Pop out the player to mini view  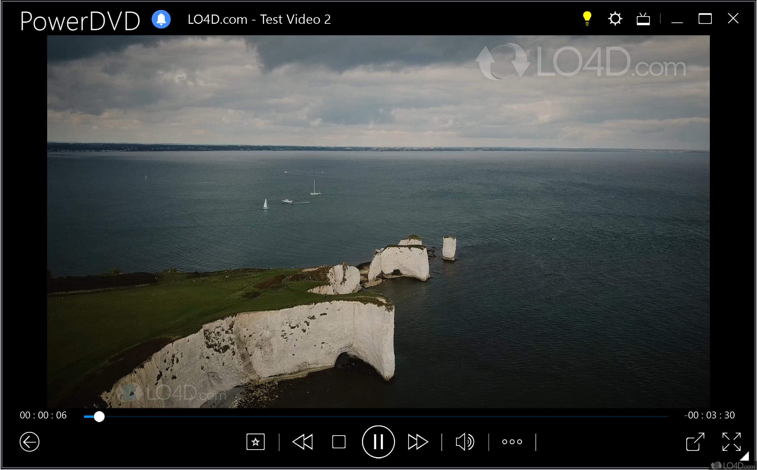(695, 442)
